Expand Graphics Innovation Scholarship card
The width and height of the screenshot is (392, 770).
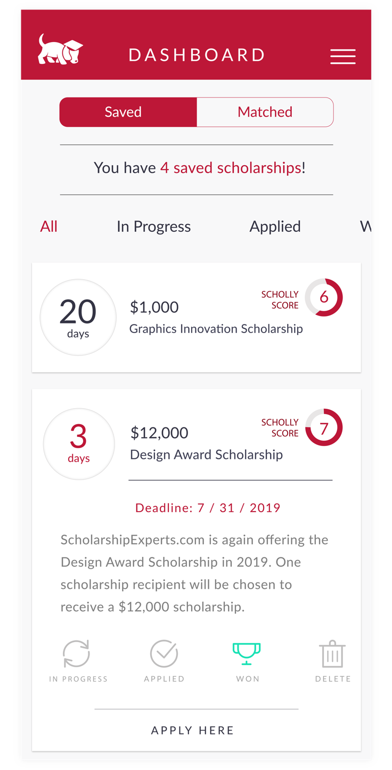tap(197, 318)
